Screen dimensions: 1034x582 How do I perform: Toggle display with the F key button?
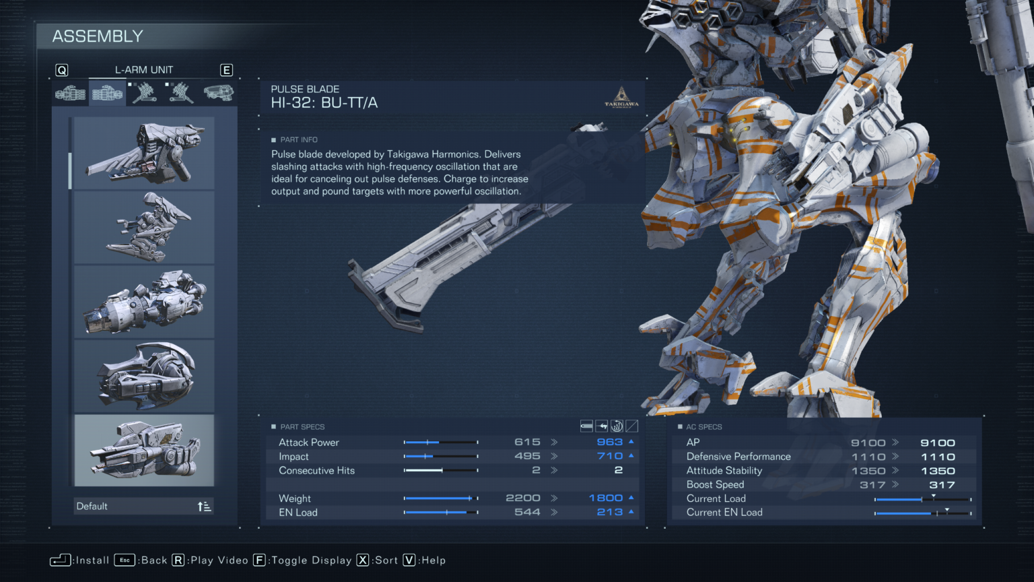258,560
